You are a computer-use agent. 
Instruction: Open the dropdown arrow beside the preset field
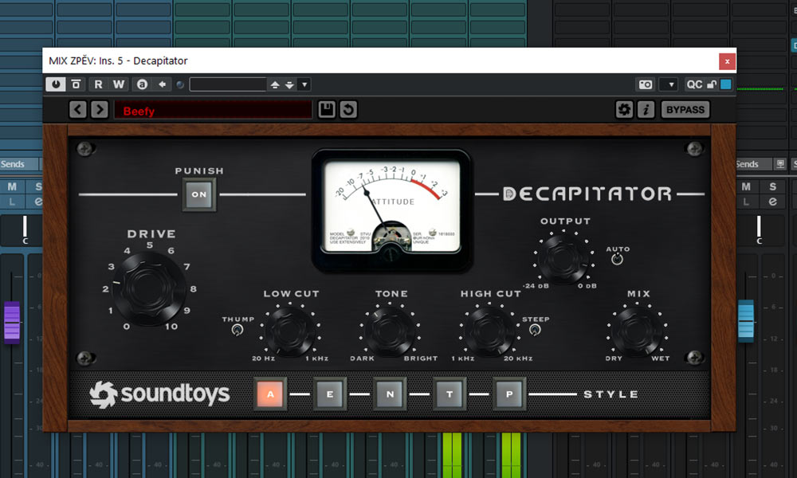[304, 84]
